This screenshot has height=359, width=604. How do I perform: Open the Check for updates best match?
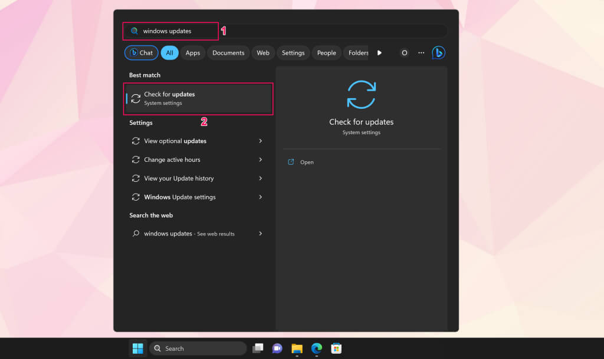click(198, 98)
